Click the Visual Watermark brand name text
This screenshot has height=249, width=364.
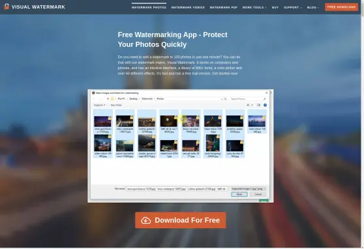point(38,7)
